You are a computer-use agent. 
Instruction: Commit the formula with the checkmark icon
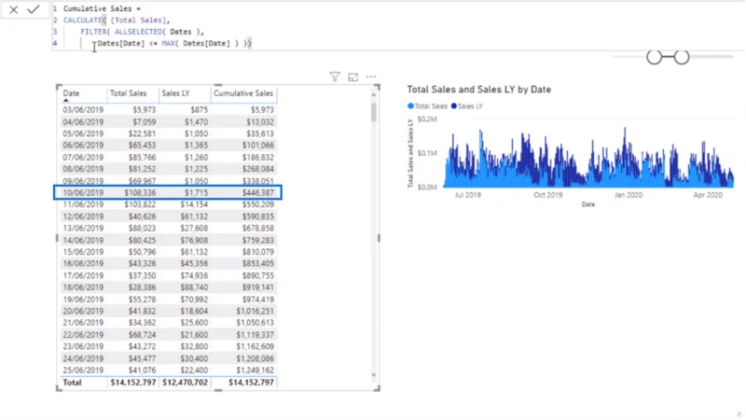coord(34,9)
